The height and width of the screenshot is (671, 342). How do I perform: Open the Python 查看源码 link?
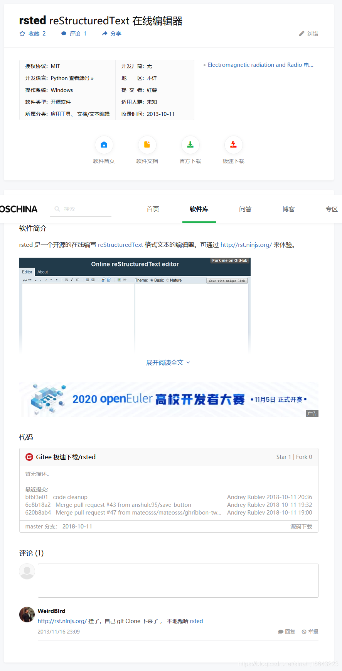[72, 78]
